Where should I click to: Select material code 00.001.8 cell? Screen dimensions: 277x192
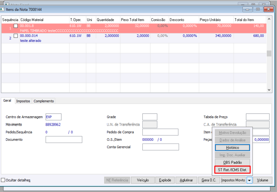tap(27, 26)
